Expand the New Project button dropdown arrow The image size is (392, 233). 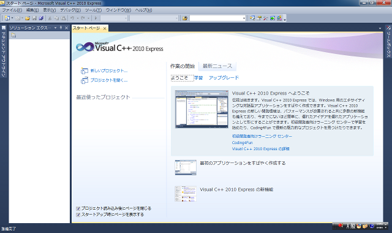pyautogui.click(x=12, y=18)
